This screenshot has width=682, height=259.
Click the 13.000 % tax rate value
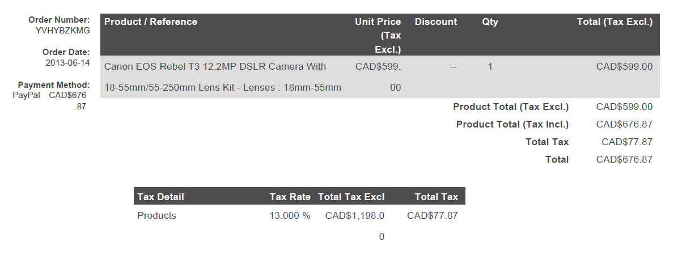(290, 216)
